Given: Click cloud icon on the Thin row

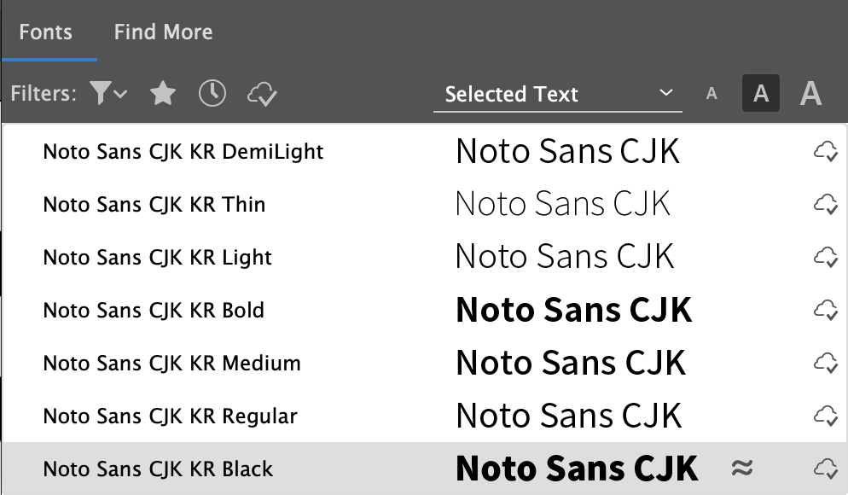Looking at the screenshot, I should point(826,205).
